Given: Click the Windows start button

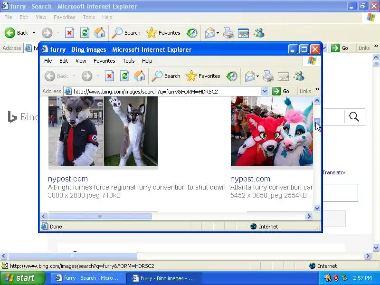Looking at the screenshot, I should [x=22, y=278].
